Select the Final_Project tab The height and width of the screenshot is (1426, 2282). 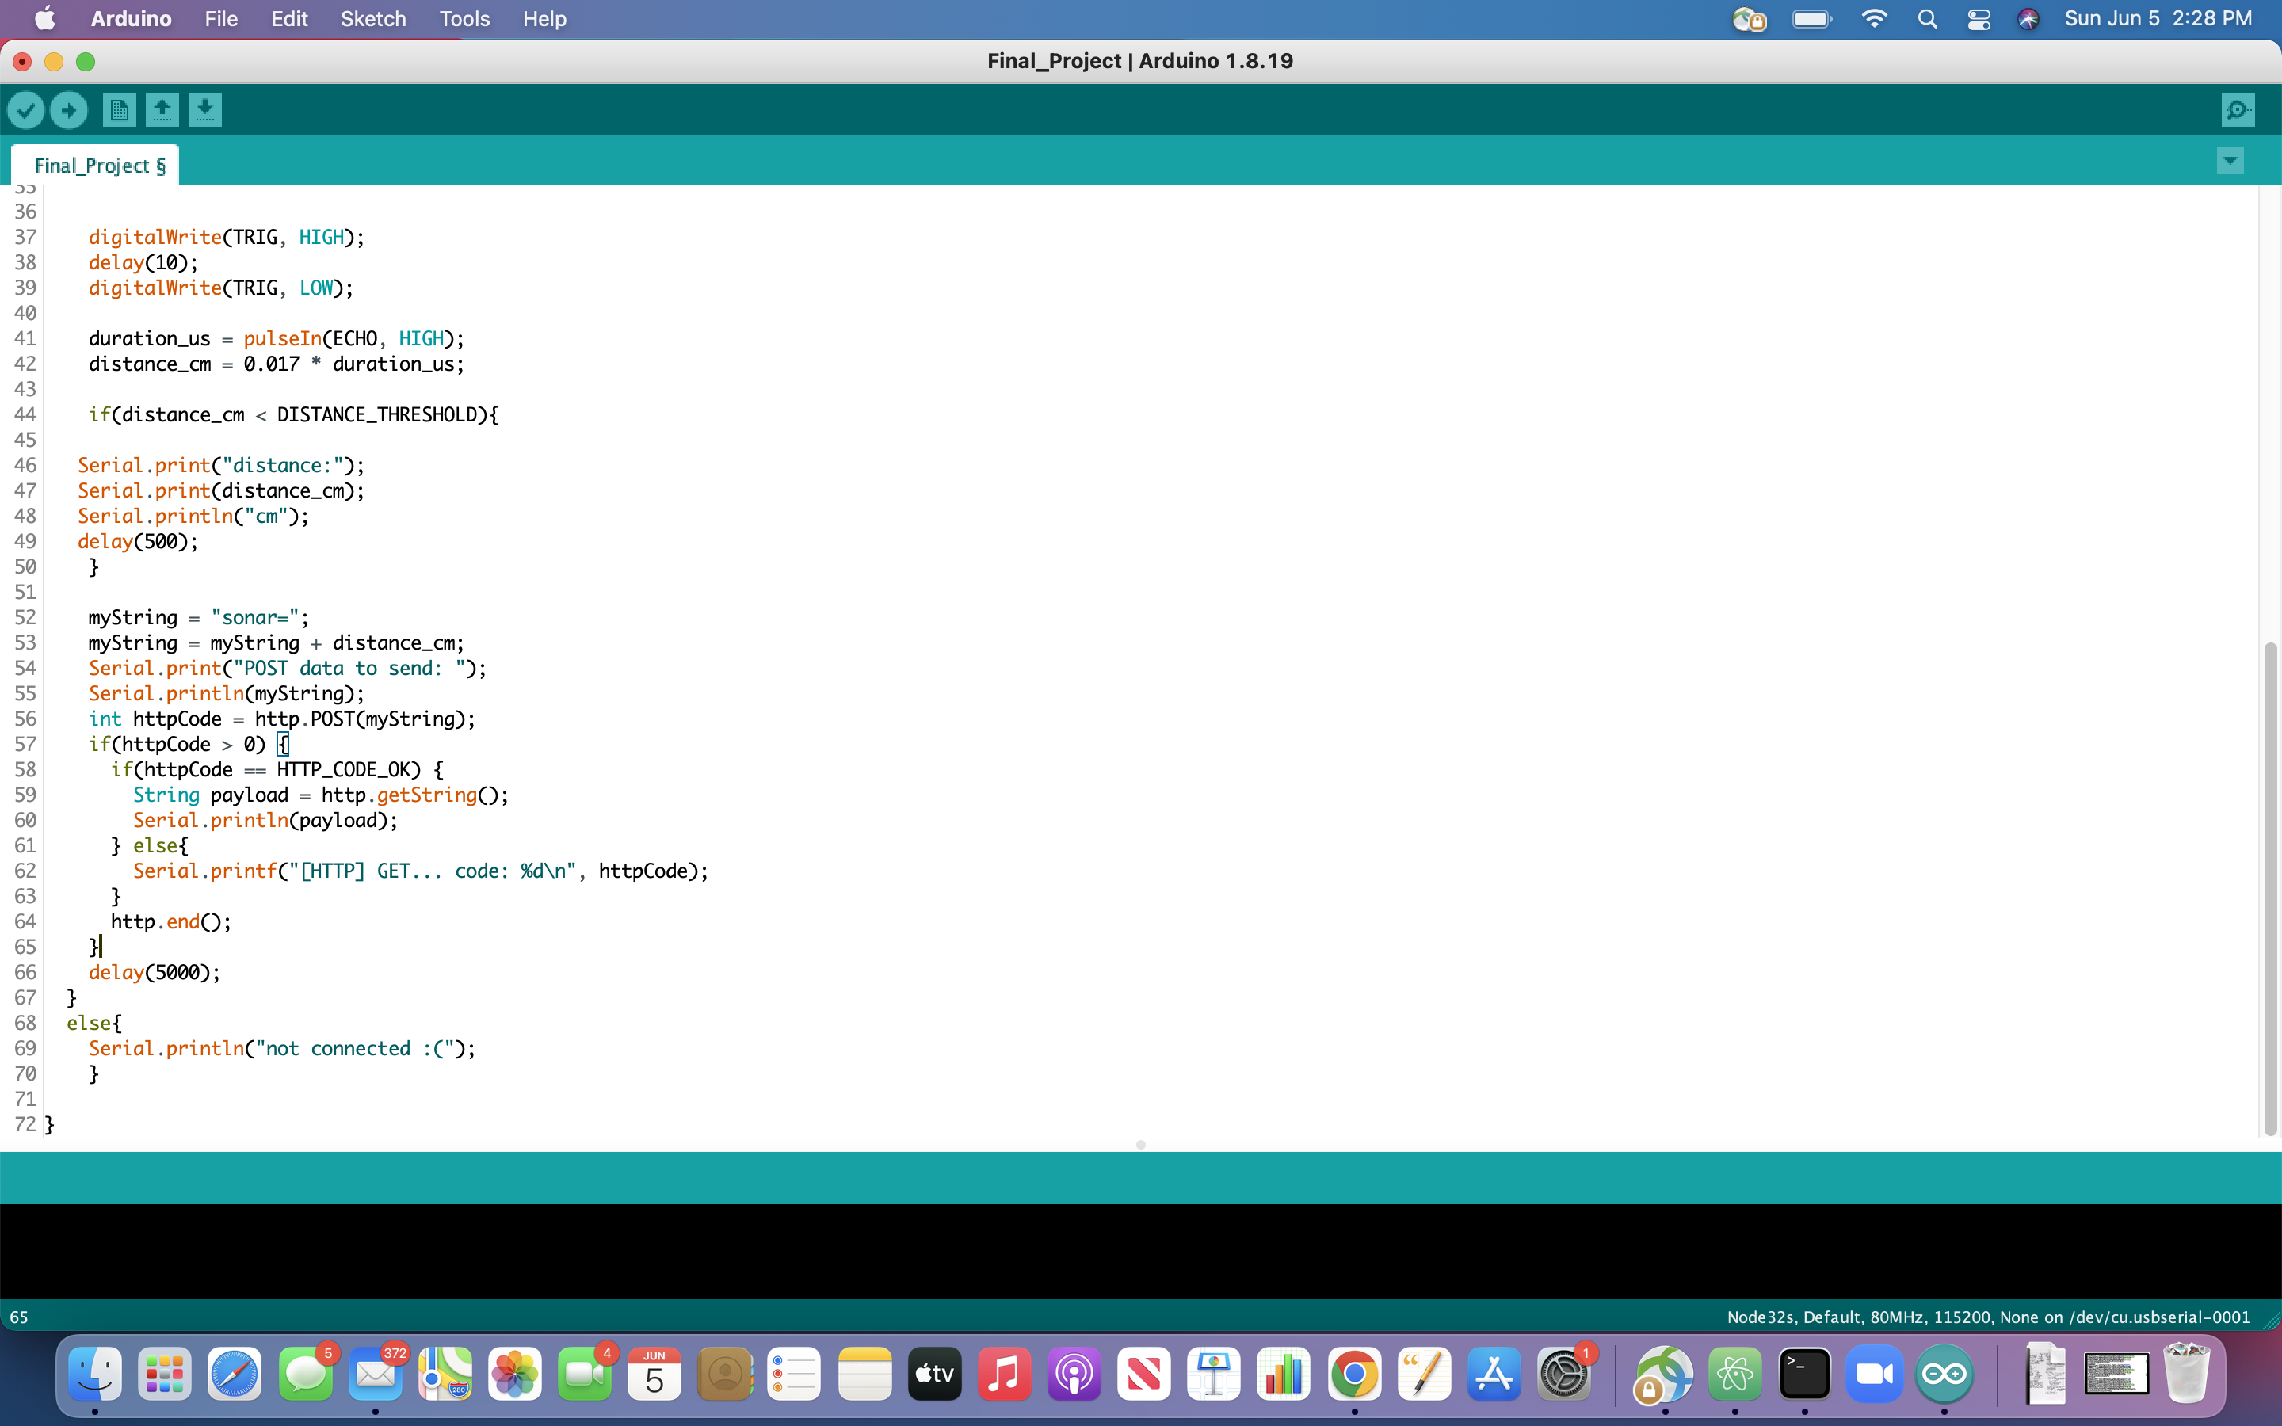click(99, 166)
